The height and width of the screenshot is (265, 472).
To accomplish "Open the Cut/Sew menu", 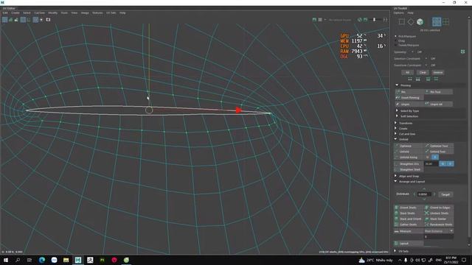I will (x=39, y=13).
